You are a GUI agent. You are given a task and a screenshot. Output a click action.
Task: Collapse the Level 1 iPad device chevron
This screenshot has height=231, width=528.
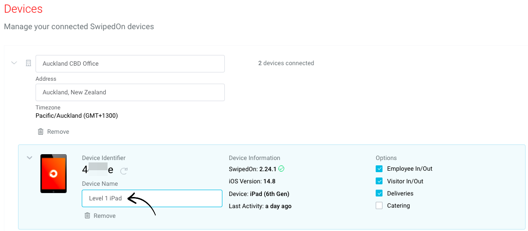coord(30,157)
